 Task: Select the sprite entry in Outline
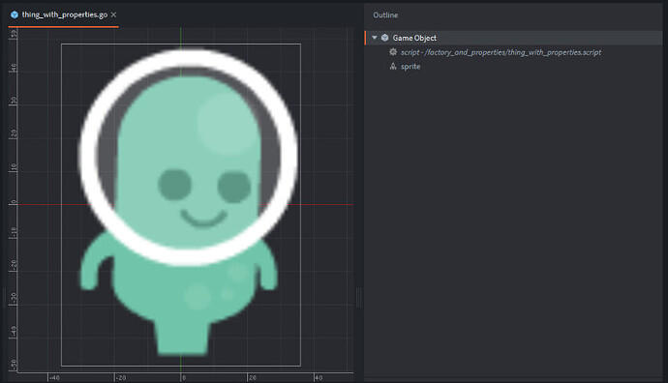click(x=410, y=67)
